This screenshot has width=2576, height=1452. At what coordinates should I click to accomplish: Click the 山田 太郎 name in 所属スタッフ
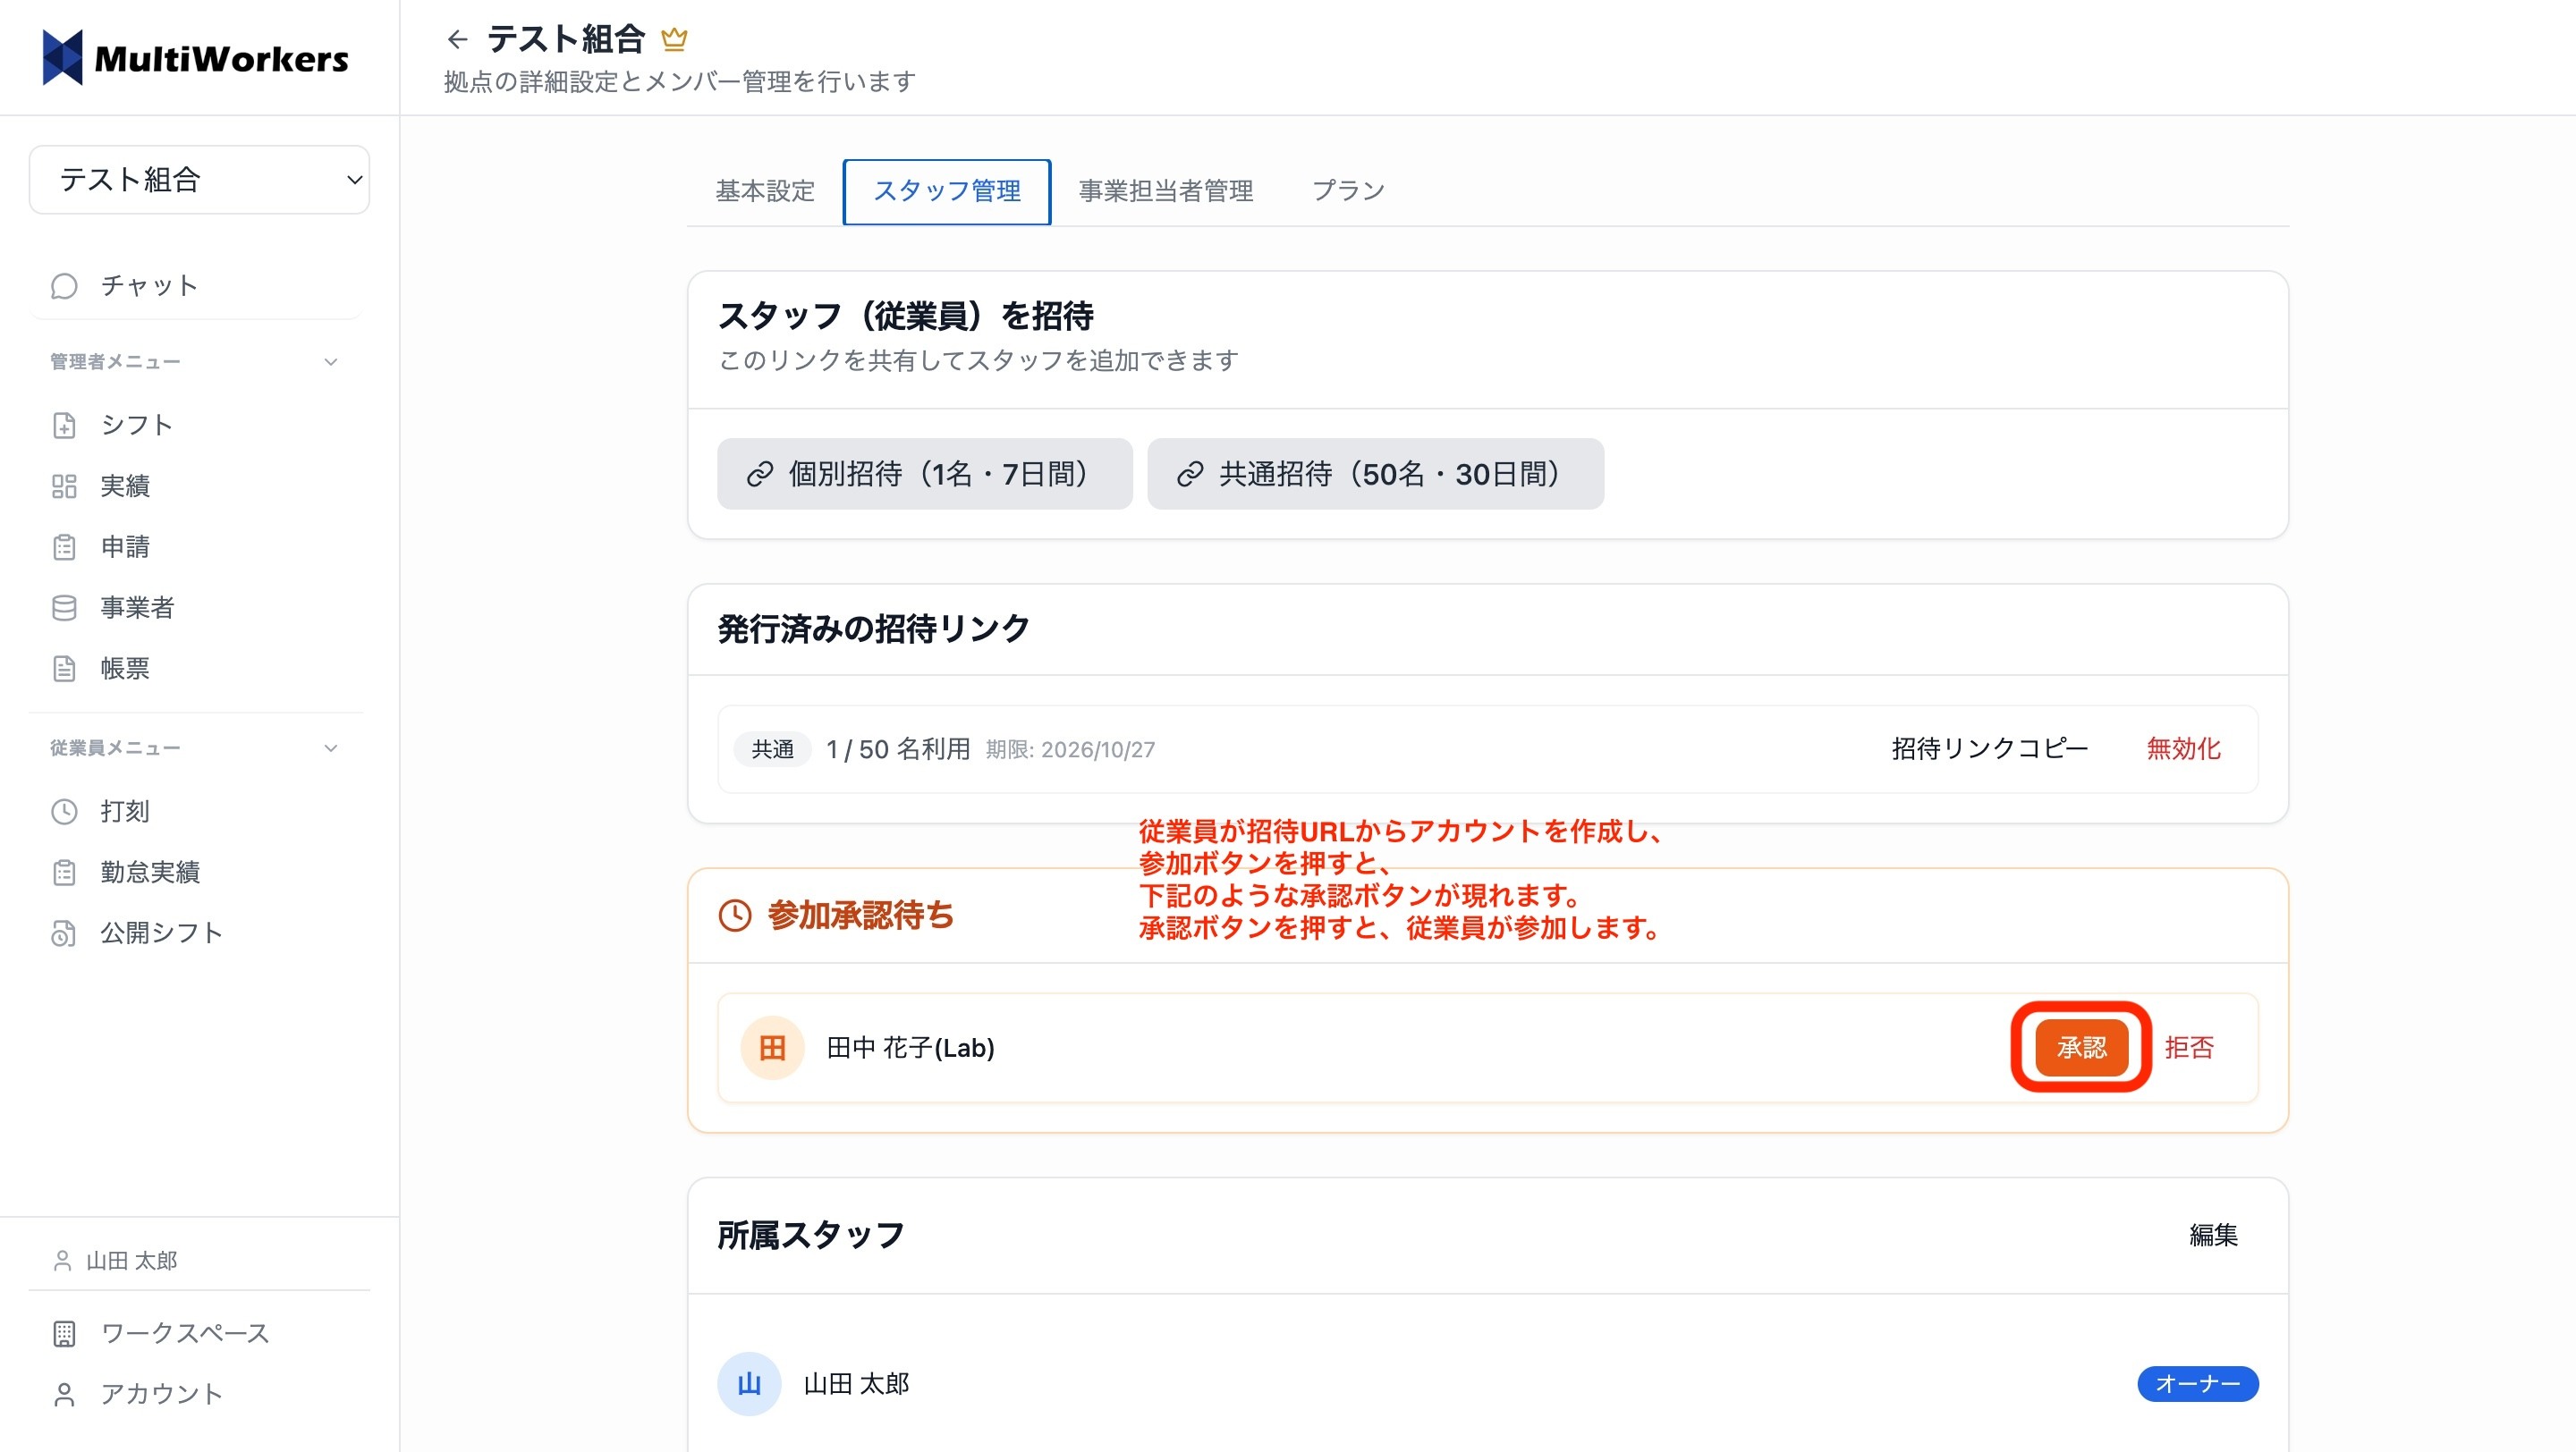pyautogui.click(x=856, y=1384)
